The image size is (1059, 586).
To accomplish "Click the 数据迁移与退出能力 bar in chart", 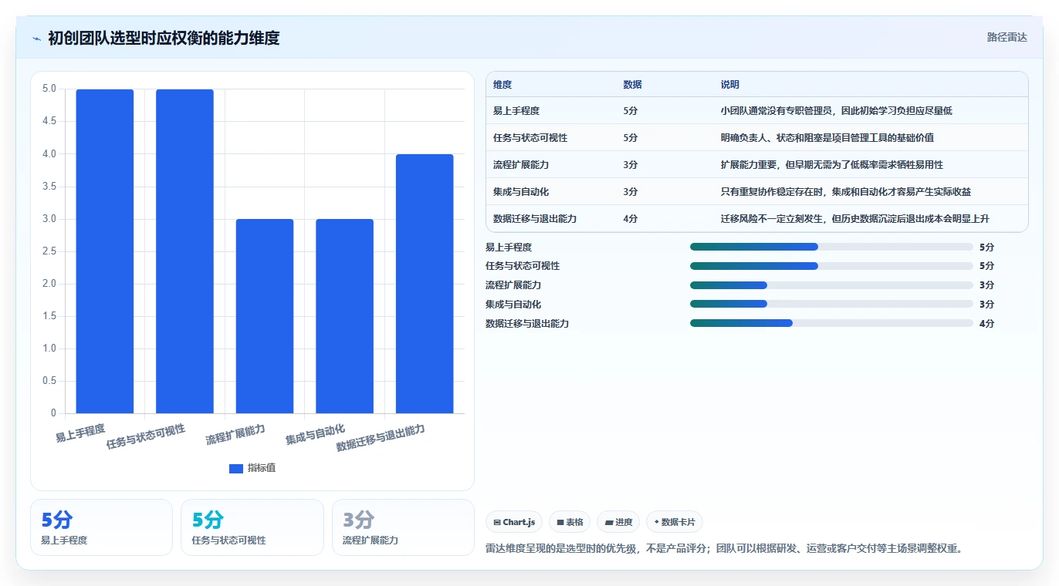I will tap(425, 284).
